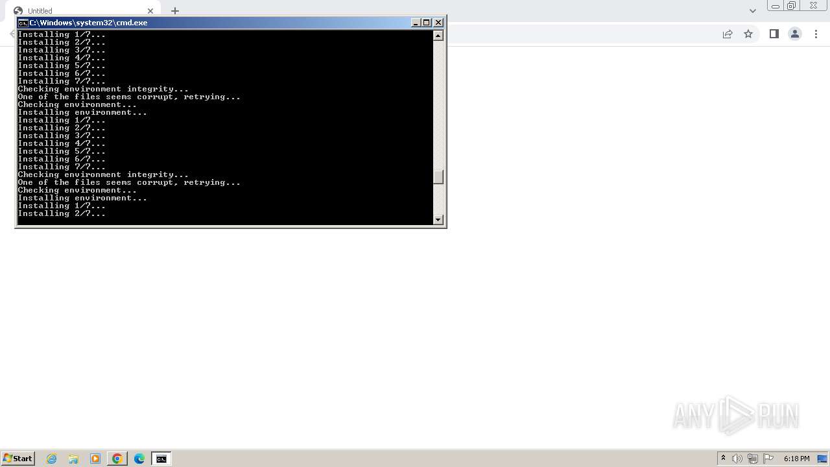The width and height of the screenshot is (830, 467).
Task: Switch to Chrome via taskbar icon
Action: [x=117, y=459]
